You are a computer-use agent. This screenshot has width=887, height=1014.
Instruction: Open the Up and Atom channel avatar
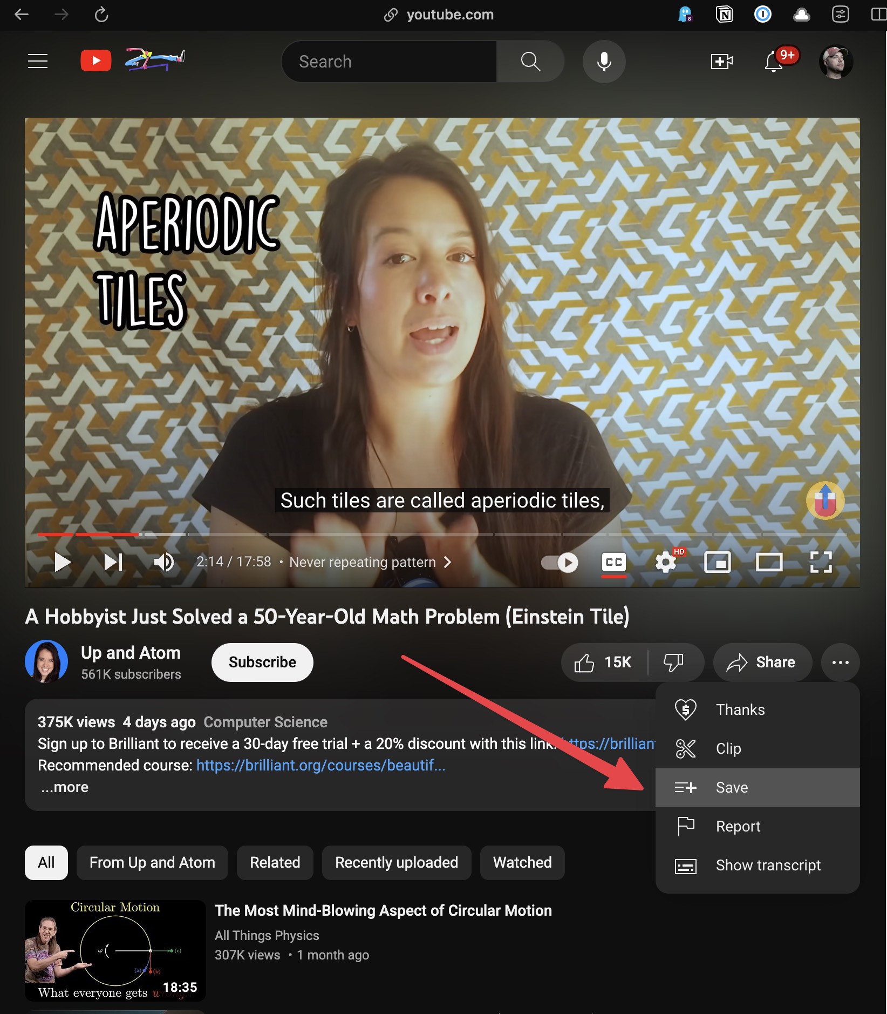46,661
